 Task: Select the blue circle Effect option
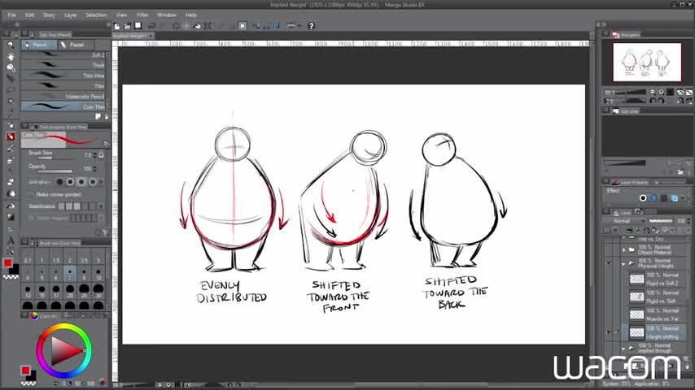pos(653,198)
